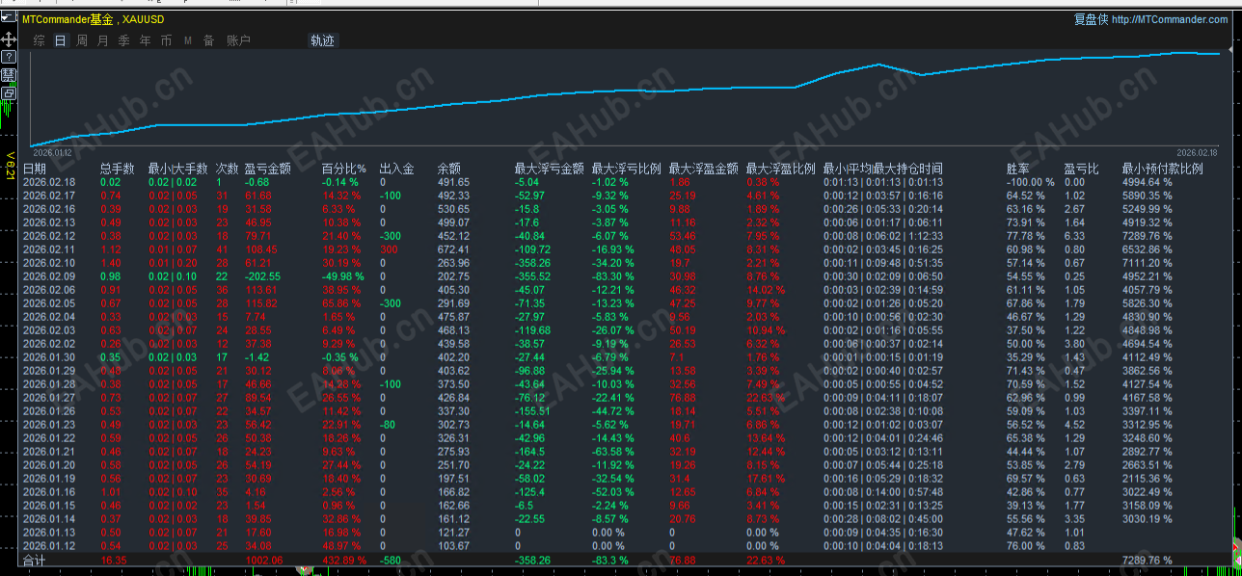The height and width of the screenshot is (576, 1242).
Task: Click the 合计 totals row label
Action: click(x=34, y=560)
